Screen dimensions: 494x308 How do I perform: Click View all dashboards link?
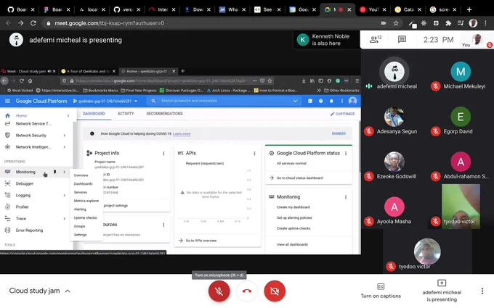[292, 244]
